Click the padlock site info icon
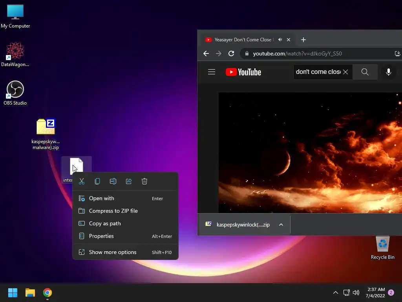This screenshot has width=402, height=302. 247,53
